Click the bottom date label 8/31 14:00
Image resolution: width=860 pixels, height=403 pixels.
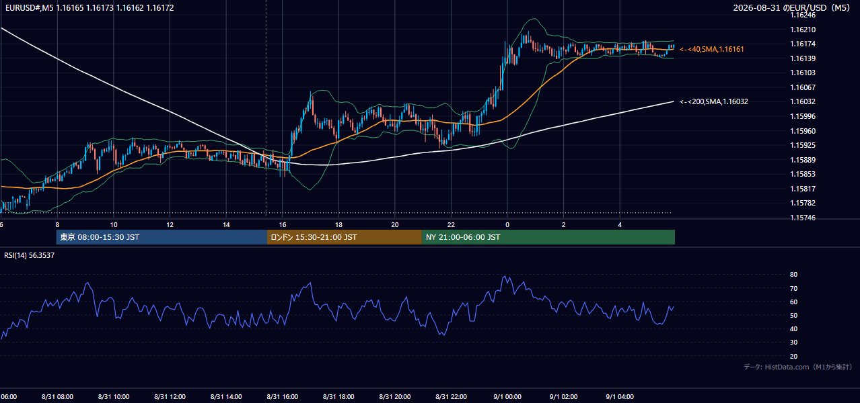(226, 396)
